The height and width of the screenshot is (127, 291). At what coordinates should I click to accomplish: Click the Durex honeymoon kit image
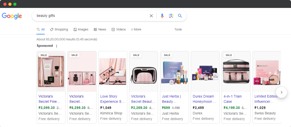tap(205, 73)
